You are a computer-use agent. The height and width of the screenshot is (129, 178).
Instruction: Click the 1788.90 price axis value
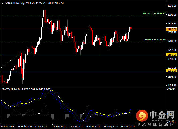[172, 41]
